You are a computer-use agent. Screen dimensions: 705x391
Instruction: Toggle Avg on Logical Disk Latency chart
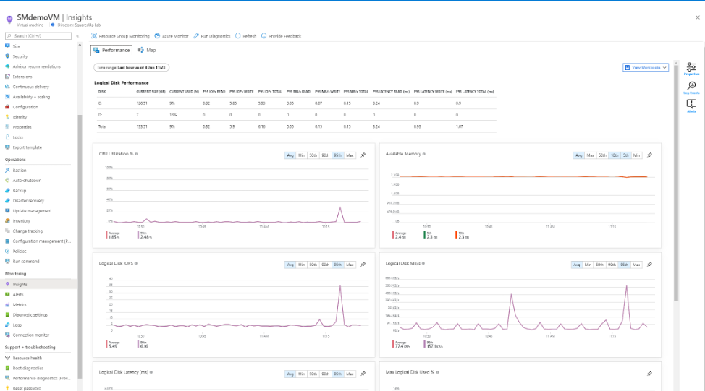pos(290,374)
